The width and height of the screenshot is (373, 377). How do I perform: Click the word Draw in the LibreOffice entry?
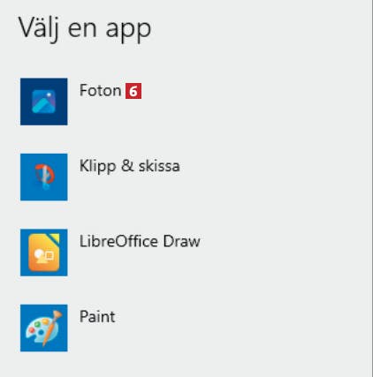click(181, 241)
